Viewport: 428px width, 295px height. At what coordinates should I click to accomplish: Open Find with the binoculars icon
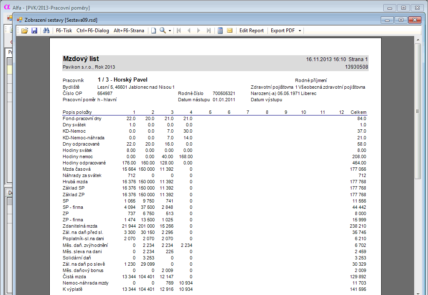(46, 31)
